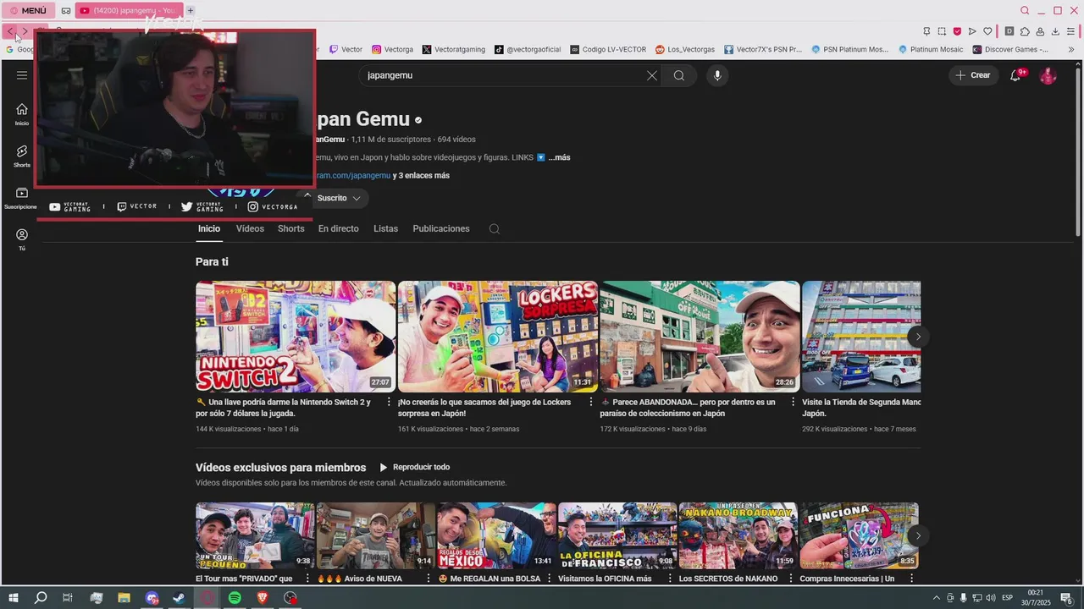Open the YouTube account avatar menu
Image resolution: width=1084 pixels, height=609 pixels.
(1048, 75)
